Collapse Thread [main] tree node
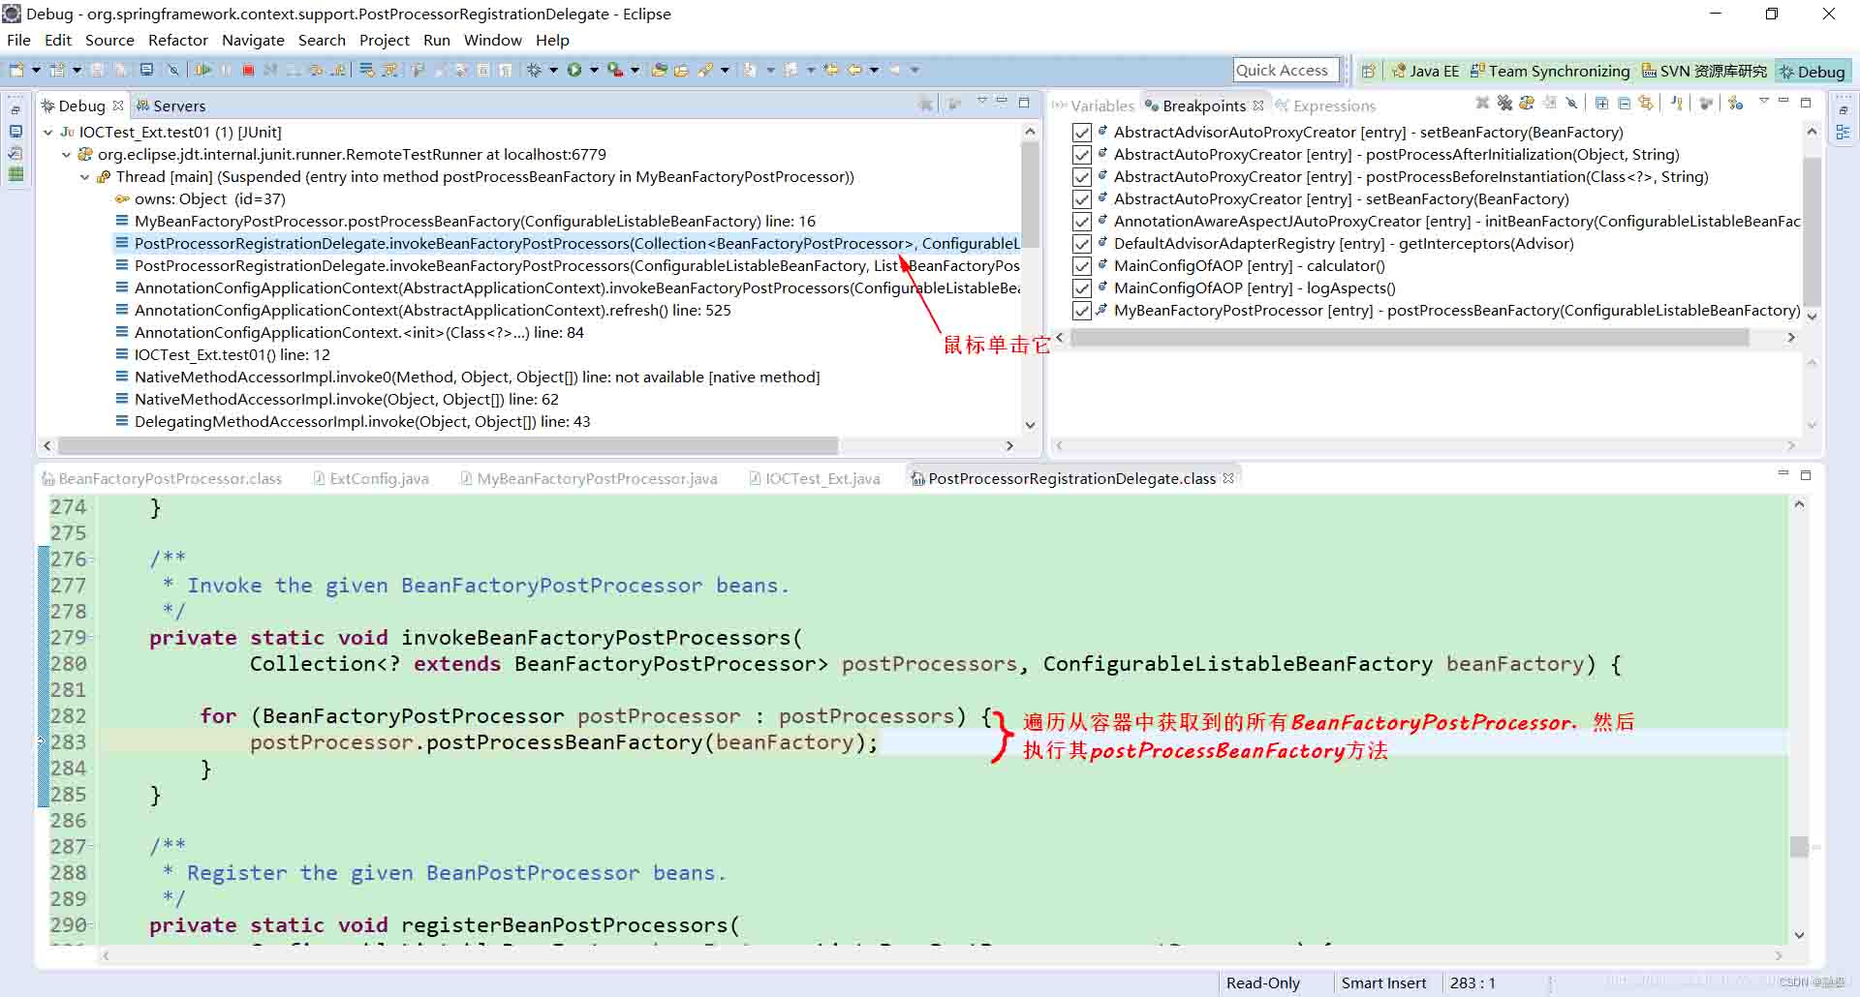 click(x=84, y=176)
